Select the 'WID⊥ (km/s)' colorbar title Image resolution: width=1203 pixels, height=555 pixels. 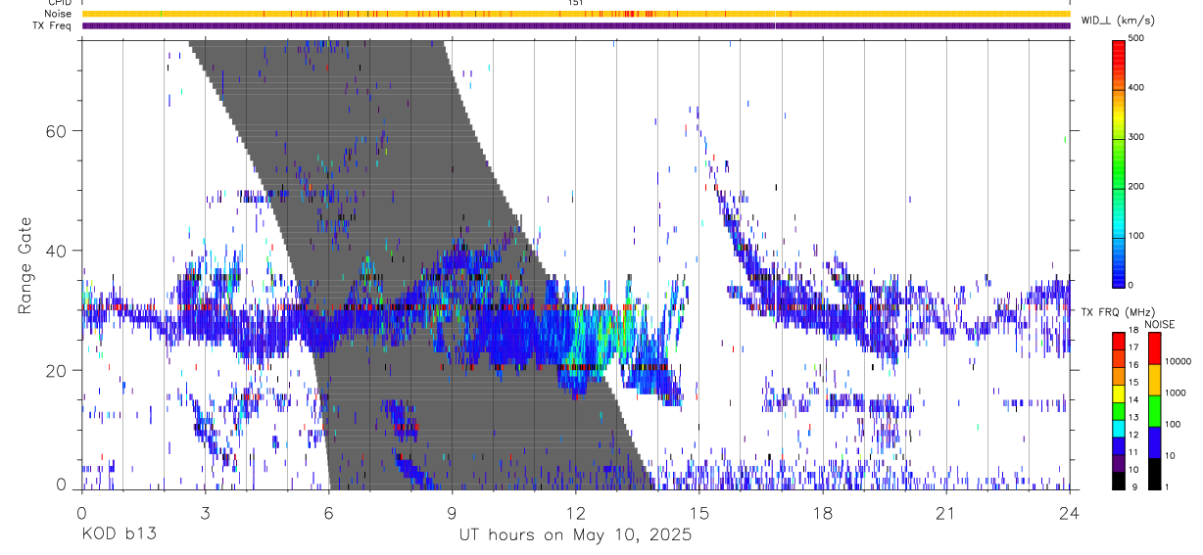[1118, 21]
